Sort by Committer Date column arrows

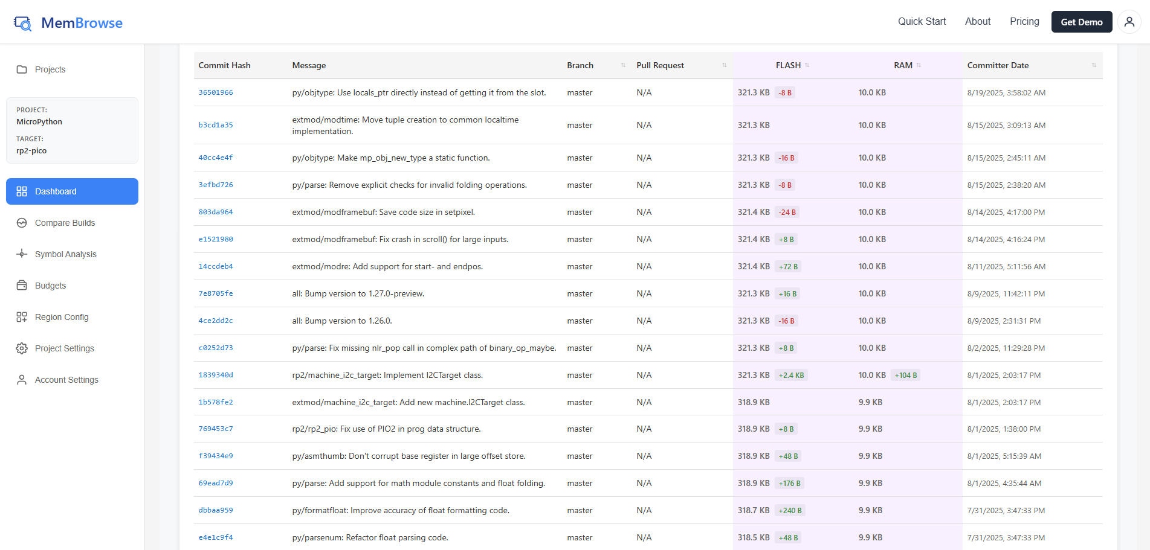pyautogui.click(x=1094, y=65)
